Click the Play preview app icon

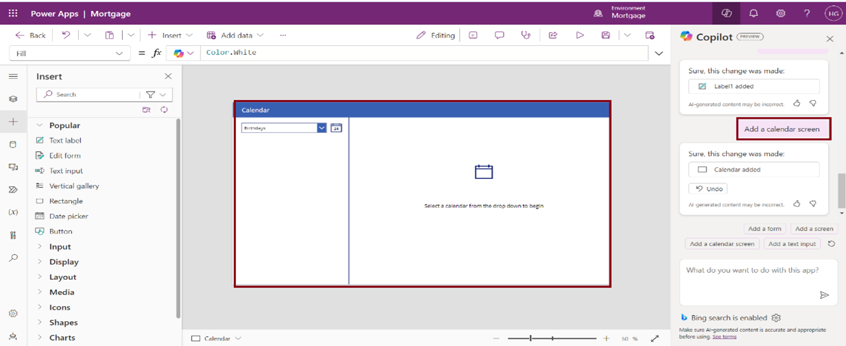point(580,36)
